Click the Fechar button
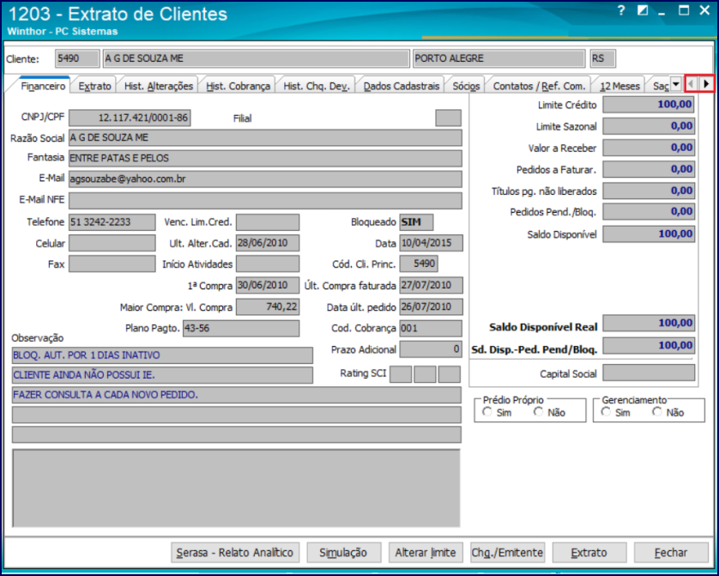The image size is (719, 576). [671, 553]
